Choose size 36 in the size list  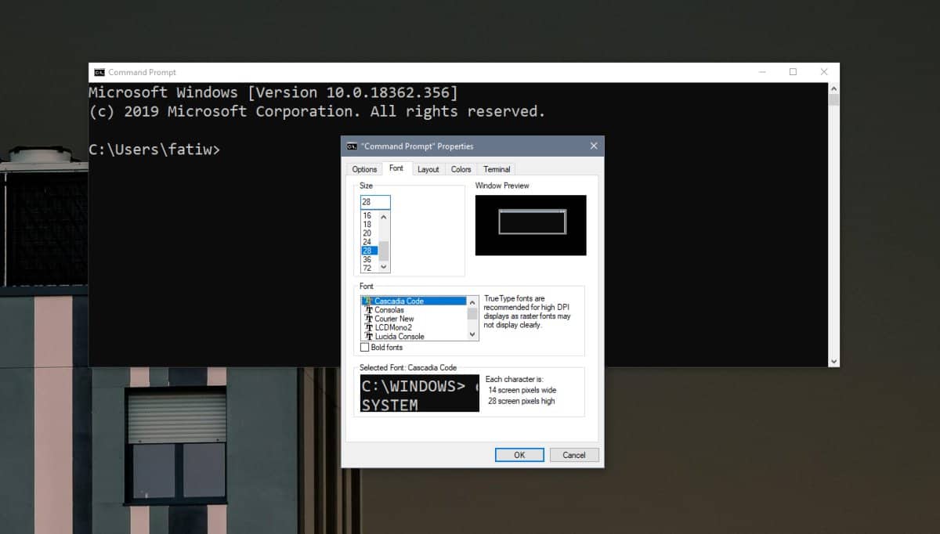click(x=370, y=259)
